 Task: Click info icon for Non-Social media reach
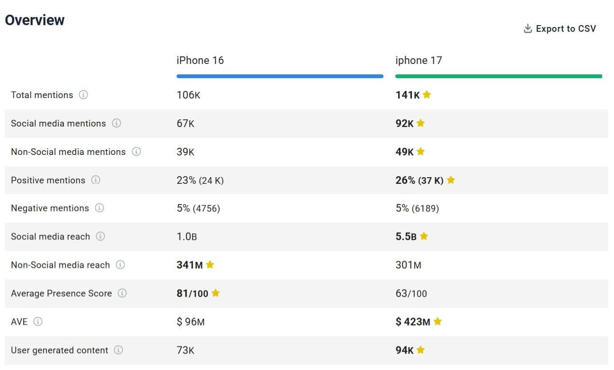point(120,265)
